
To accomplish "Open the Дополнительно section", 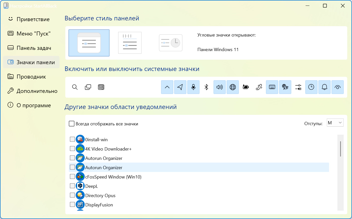I will [31, 91].
